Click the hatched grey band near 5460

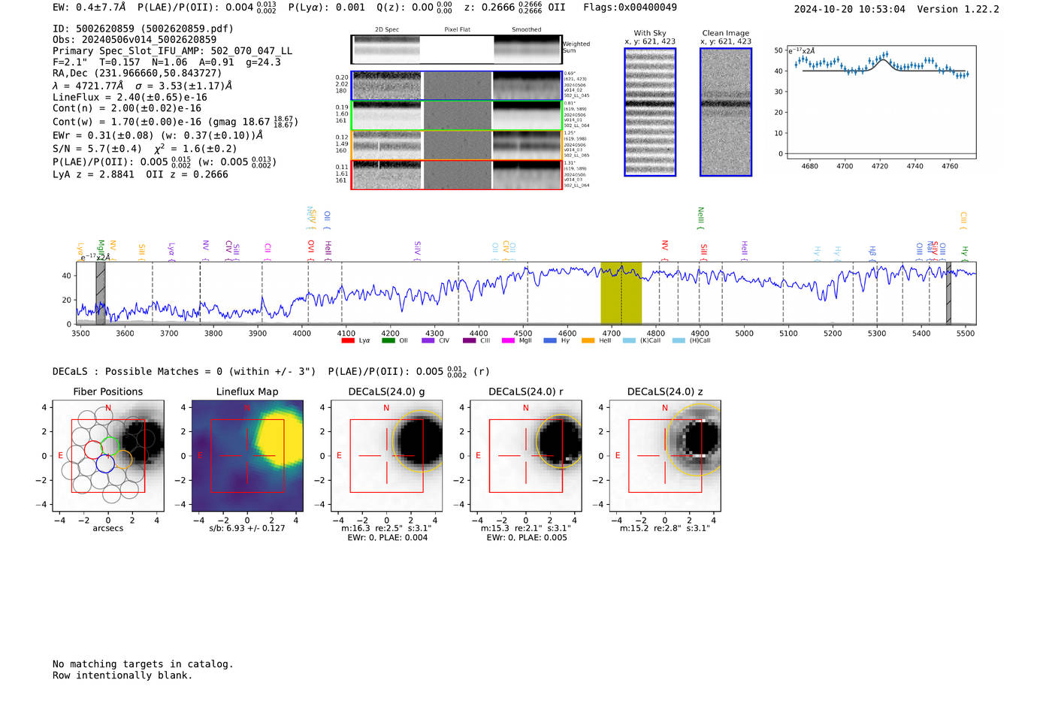948,293
